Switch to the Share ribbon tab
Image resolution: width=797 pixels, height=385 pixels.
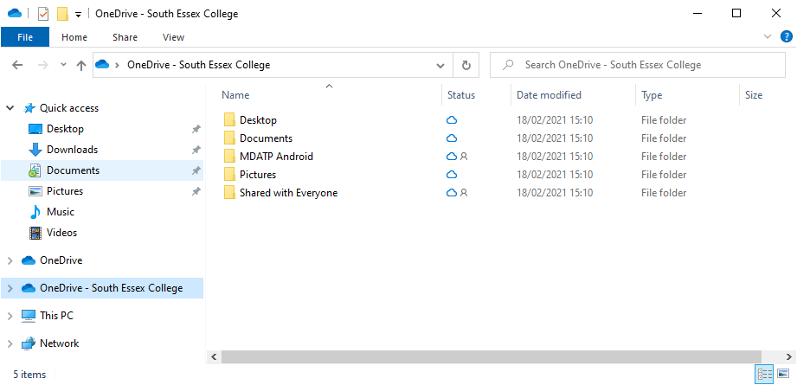[125, 37]
